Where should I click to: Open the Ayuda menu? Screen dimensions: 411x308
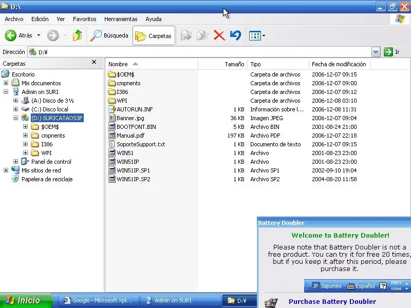[x=153, y=19]
